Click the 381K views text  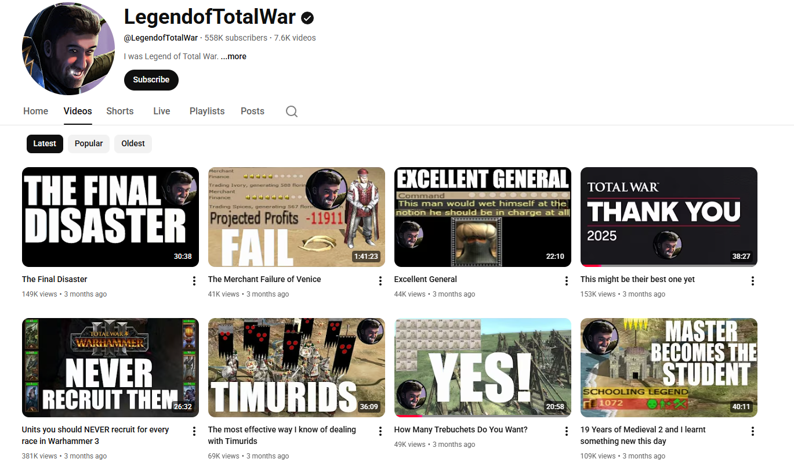tap(39, 456)
